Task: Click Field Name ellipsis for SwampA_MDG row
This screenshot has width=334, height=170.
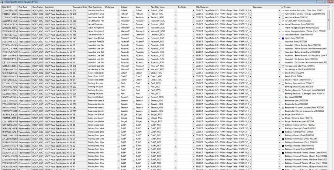Action: tap(176, 97)
